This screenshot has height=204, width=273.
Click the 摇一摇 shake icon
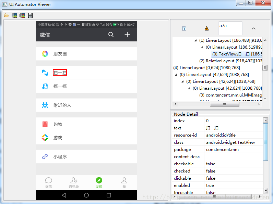[45, 86]
